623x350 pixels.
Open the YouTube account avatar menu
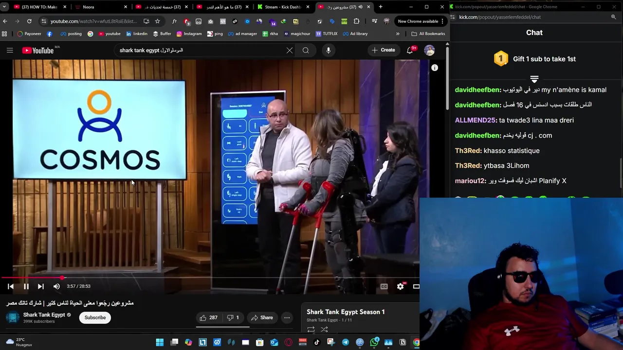click(429, 50)
